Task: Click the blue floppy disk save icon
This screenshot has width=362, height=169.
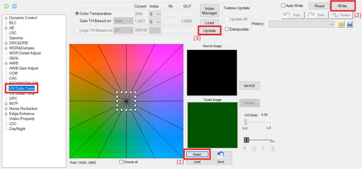Action: tap(350, 24)
